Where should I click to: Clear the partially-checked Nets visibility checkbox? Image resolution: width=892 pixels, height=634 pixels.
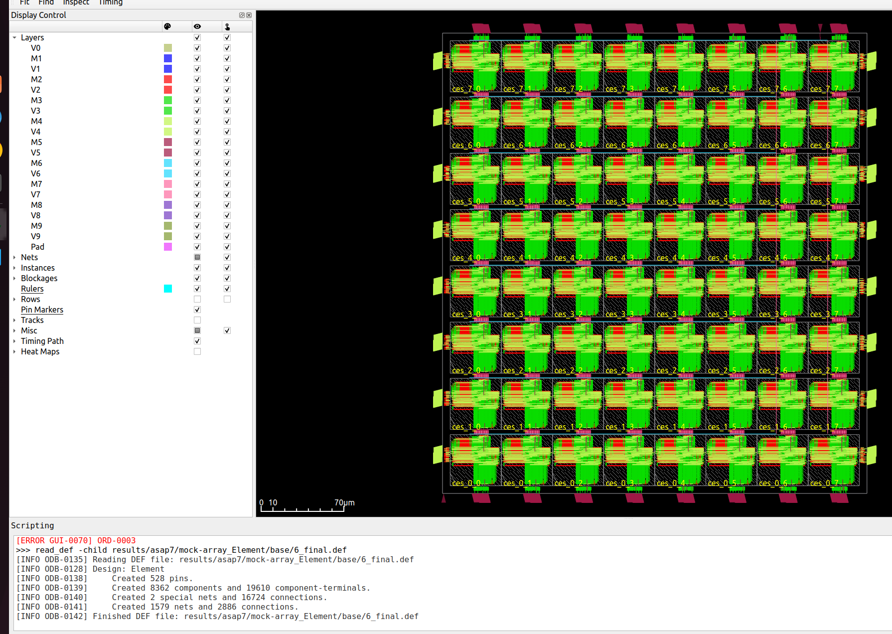[x=197, y=257]
